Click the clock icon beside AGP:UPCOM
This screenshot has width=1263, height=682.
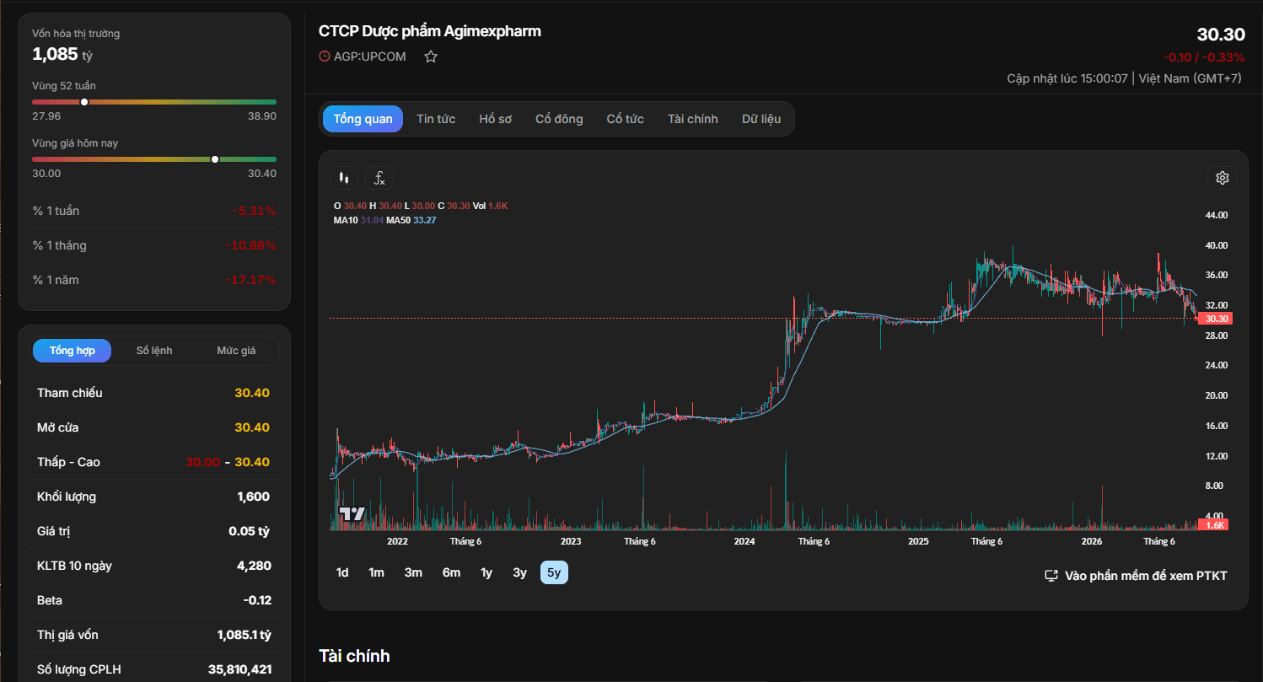coord(325,56)
